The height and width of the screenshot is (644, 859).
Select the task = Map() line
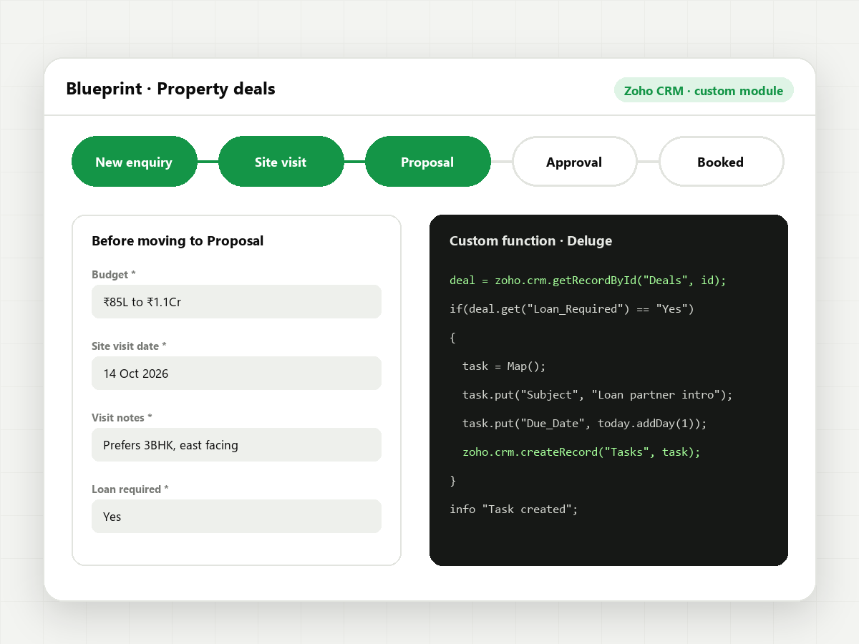(x=504, y=366)
